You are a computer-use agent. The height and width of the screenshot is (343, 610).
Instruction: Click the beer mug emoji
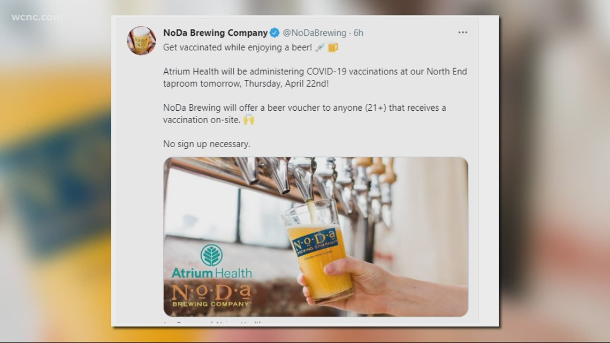(333, 48)
